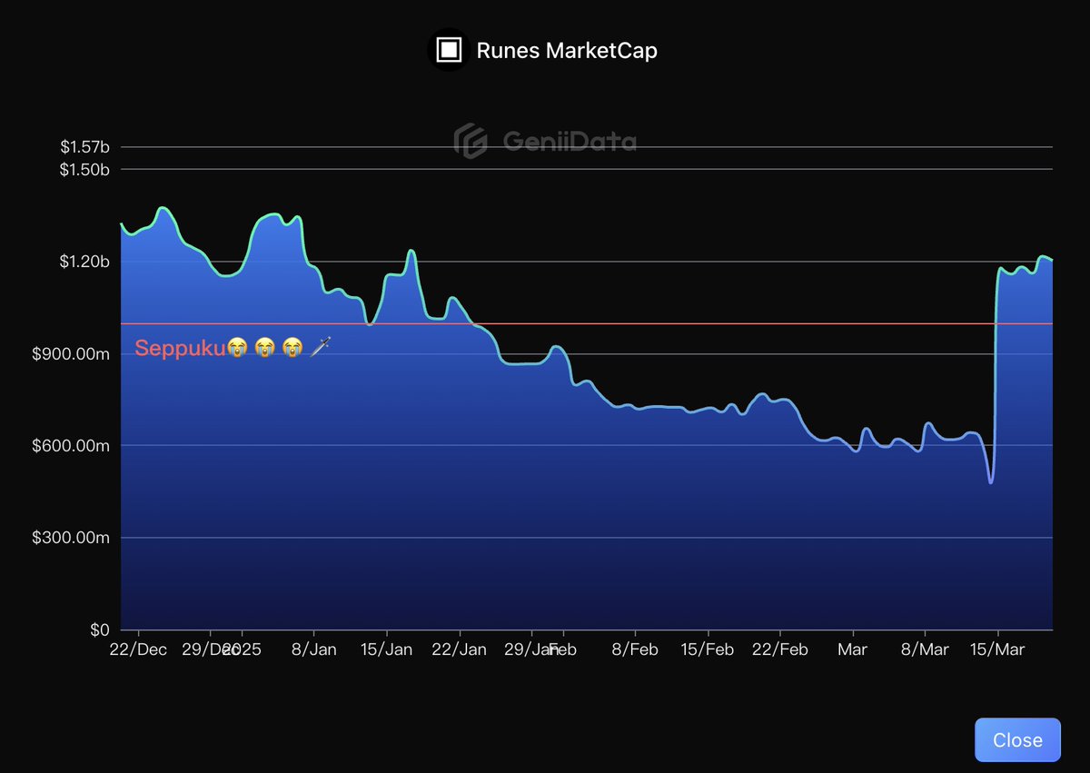Click the Mar date label
Image resolution: width=1090 pixels, height=773 pixels.
coord(852,649)
